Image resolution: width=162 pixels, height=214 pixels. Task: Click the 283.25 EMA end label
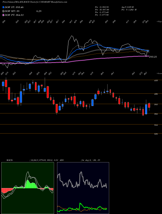pos(153,57)
